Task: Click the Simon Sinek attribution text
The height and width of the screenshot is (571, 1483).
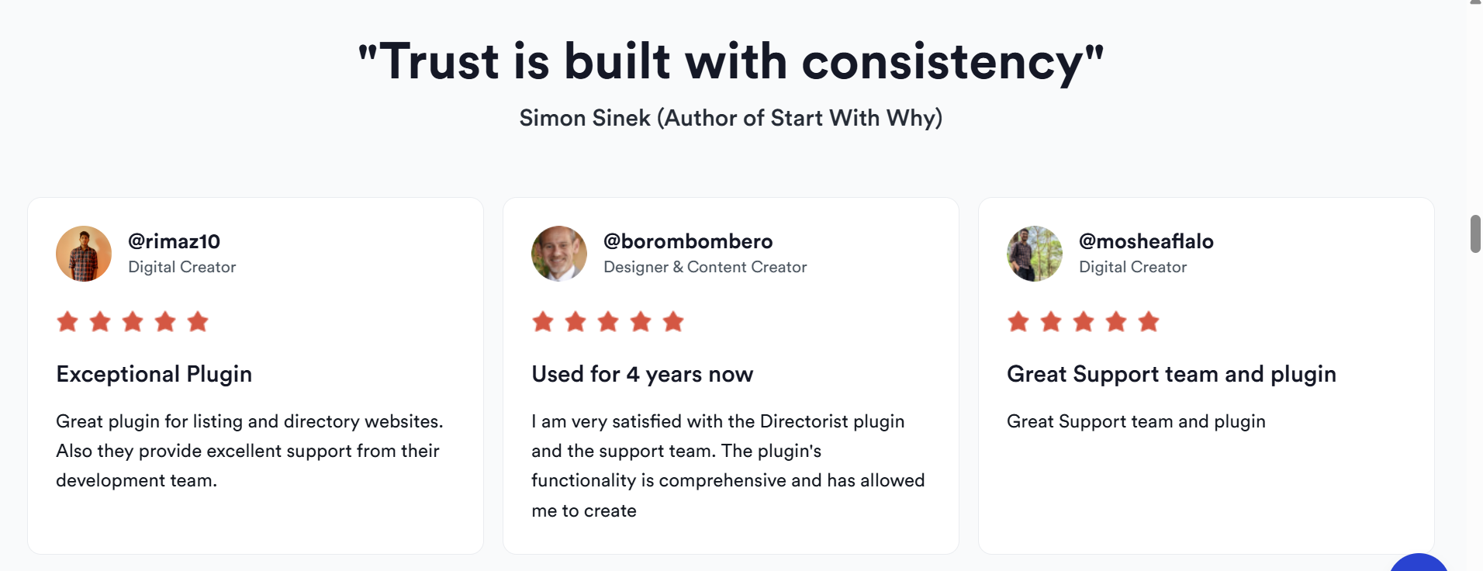Action: [x=731, y=118]
